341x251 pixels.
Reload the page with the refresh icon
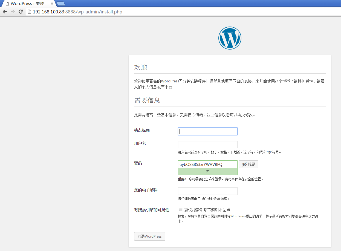(21, 12)
